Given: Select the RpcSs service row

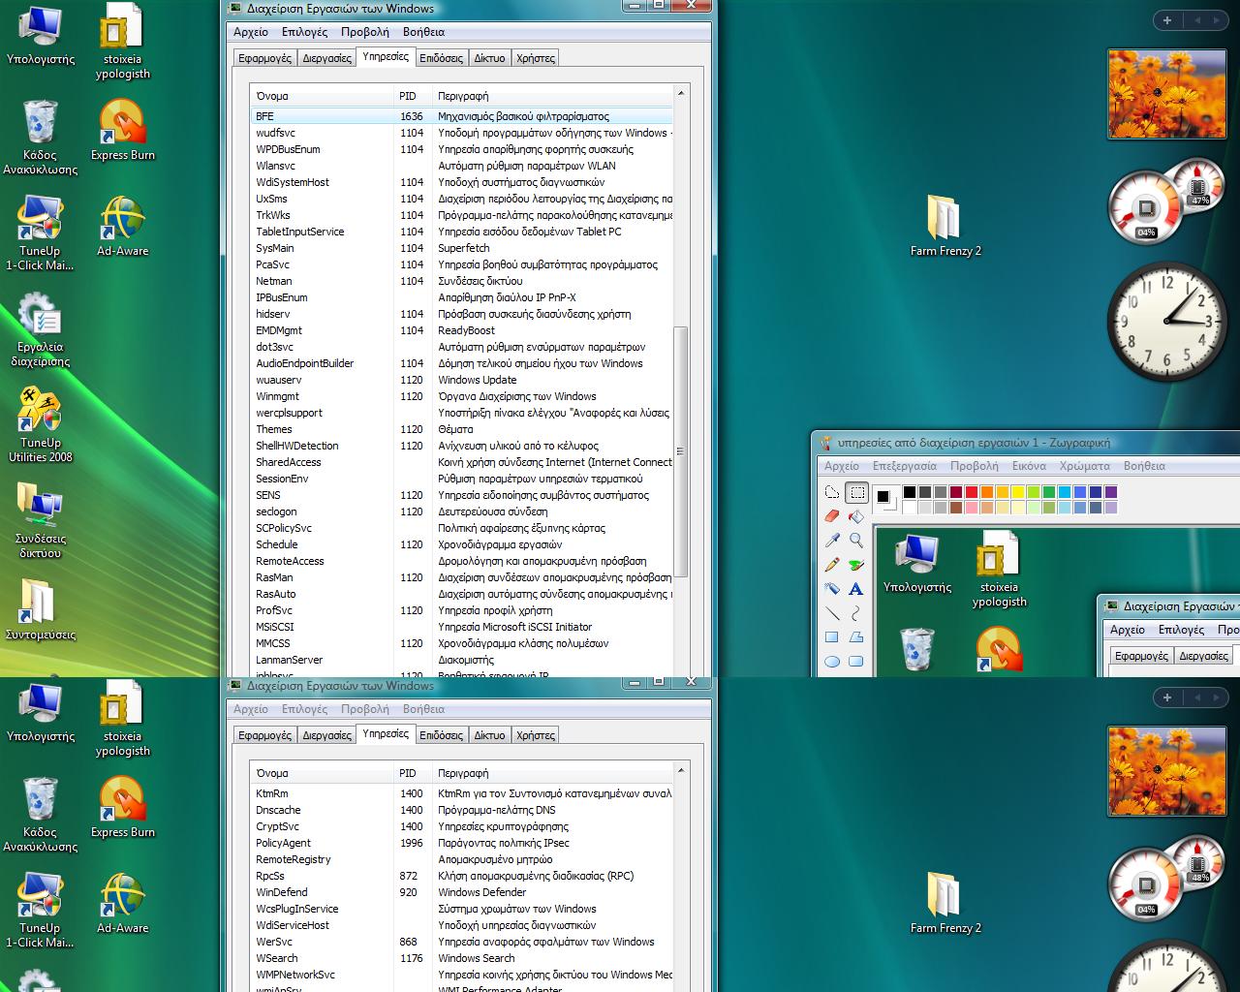Looking at the screenshot, I should [461, 876].
